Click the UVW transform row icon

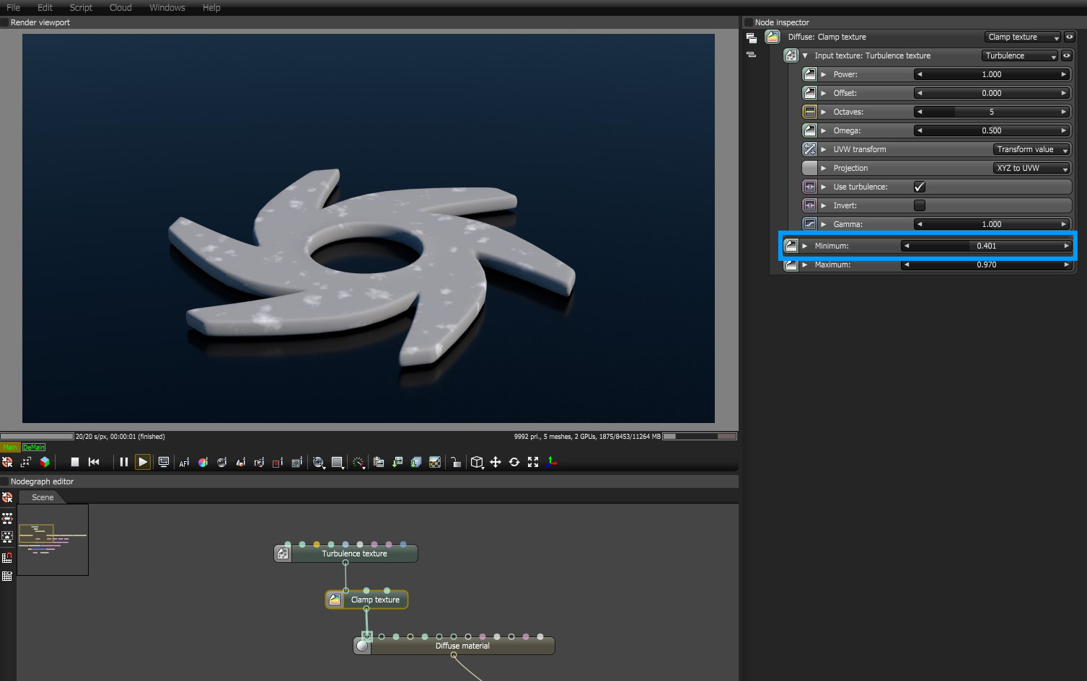click(x=810, y=149)
